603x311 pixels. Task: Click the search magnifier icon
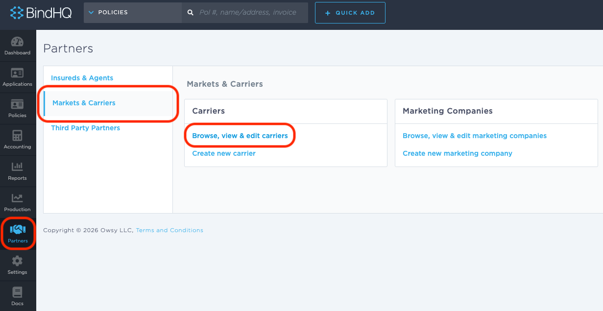[191, 12]
